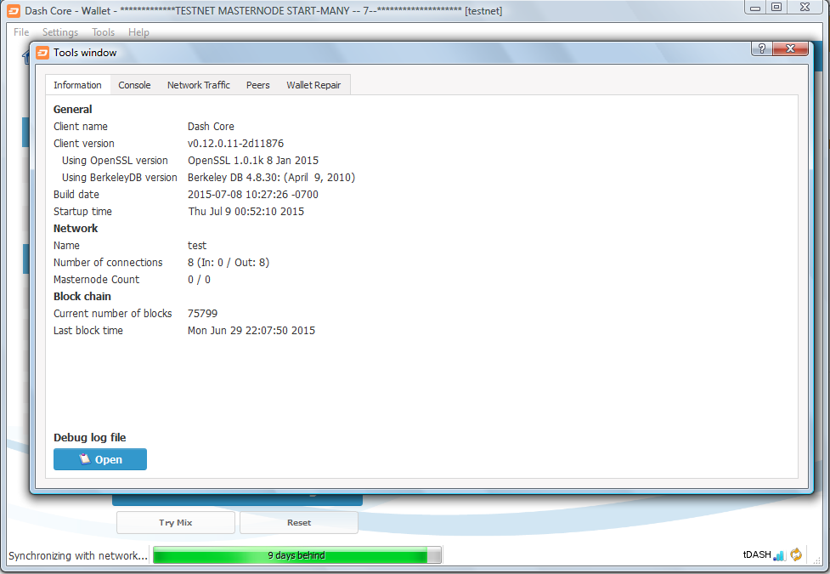Click the block count value 75799
Viewport: 830px width, 574px height.
click(202, 313)
